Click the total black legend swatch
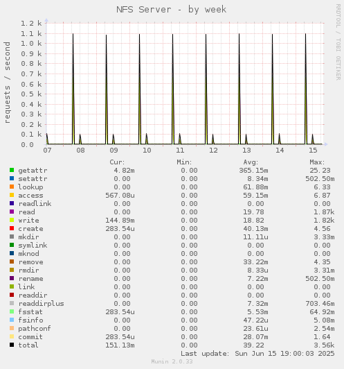Screen dimensions: 344x369 pyautogui.click(x=12, y=345)
